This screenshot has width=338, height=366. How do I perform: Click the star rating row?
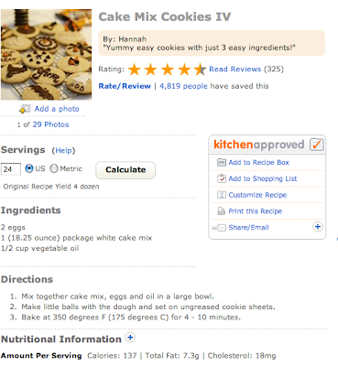(167, 70)
